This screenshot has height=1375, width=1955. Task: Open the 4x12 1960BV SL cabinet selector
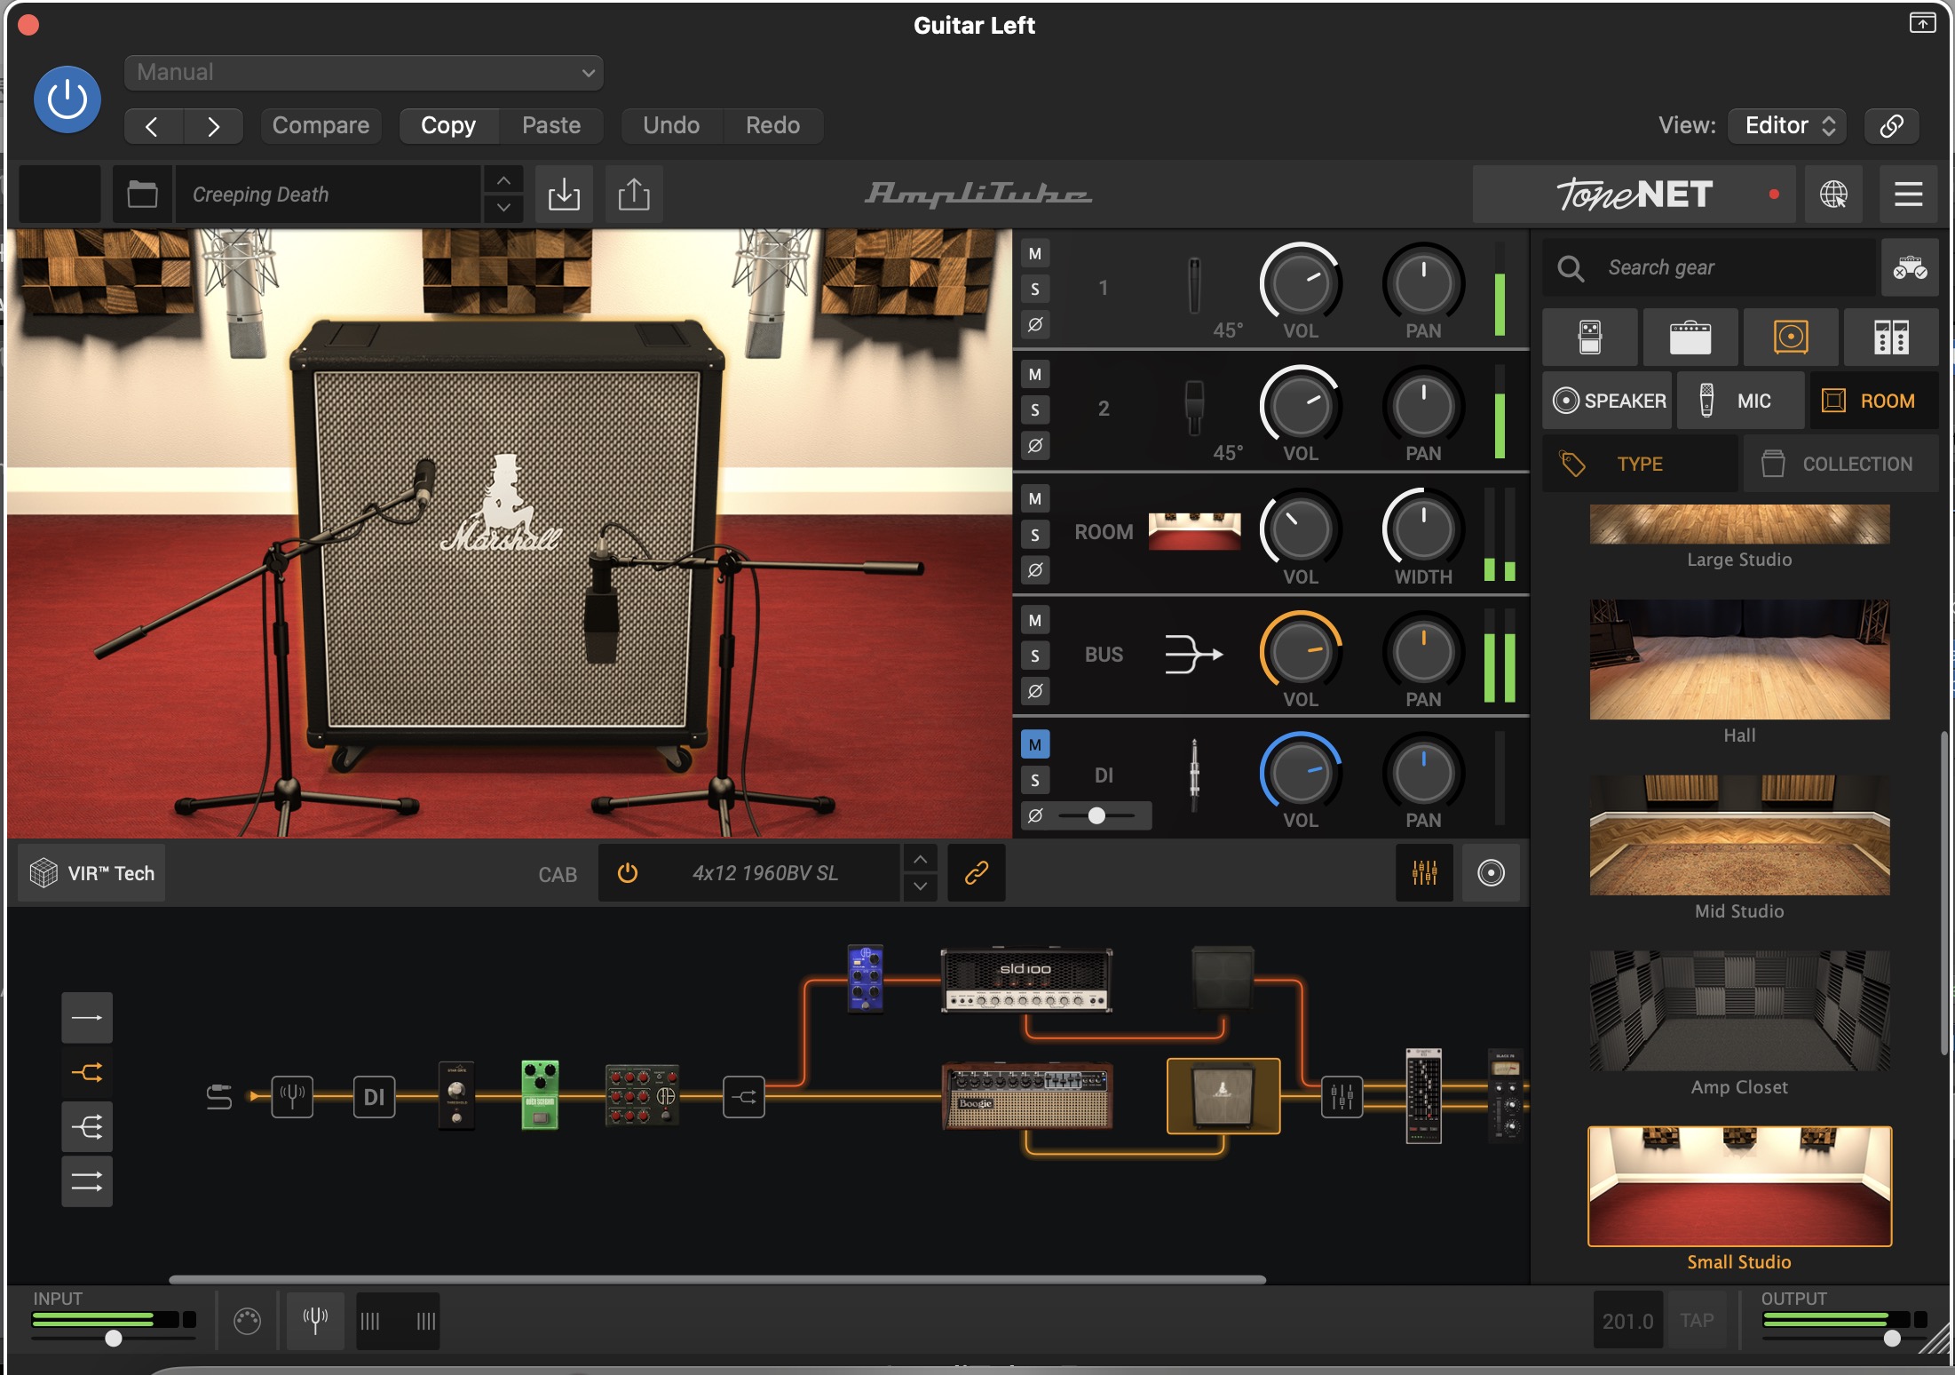(x=764, y=873)
